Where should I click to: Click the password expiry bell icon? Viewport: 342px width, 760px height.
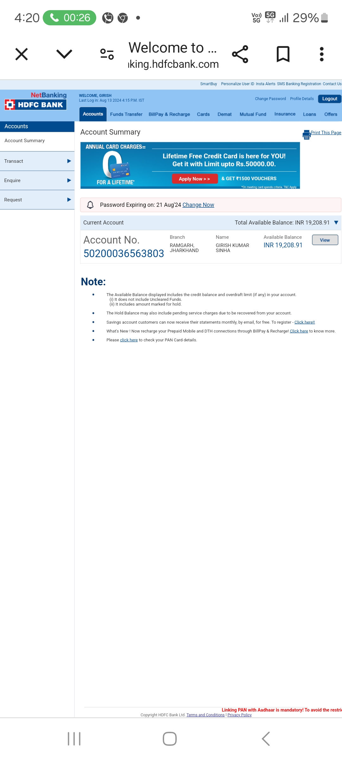pyautogui.click(x=90, y=205)
